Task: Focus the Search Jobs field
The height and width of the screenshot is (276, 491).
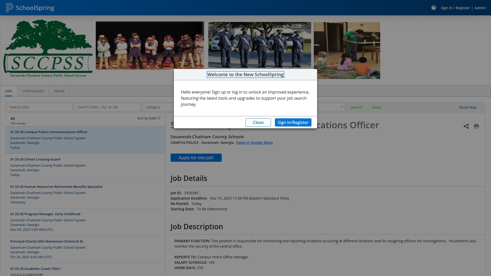Action: [39, 107]
